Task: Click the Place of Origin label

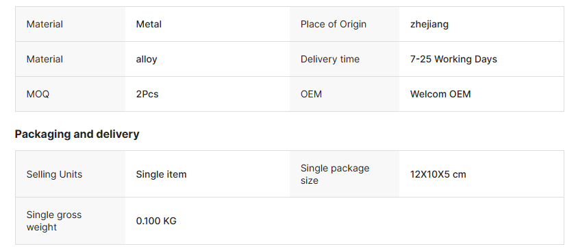Action: (x=333, y=24)
